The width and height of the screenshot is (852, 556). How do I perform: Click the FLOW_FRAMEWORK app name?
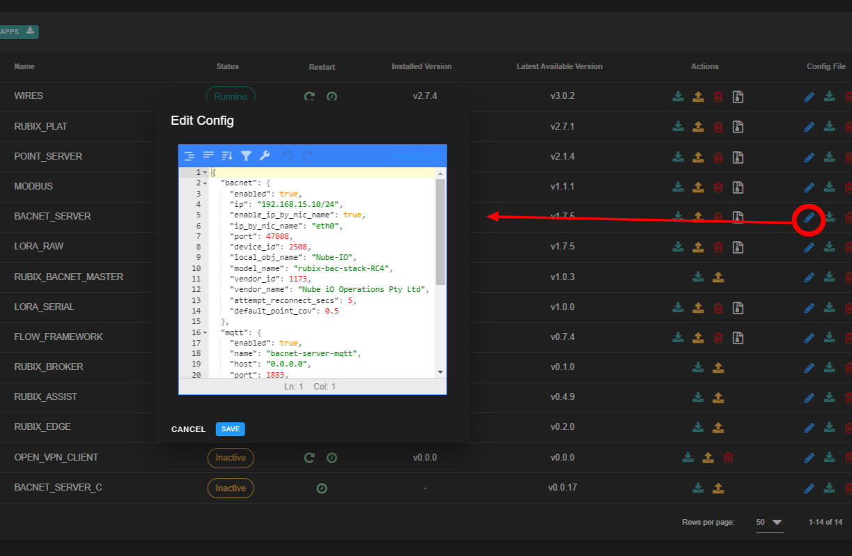tap(59, 337)
